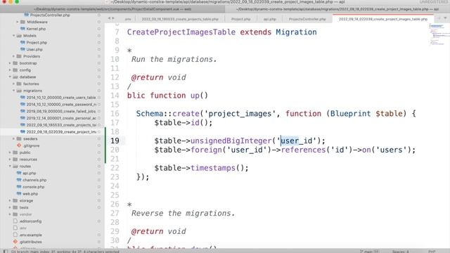Click 'CreateProjectImagesTable' class name
The width and height of the screenshot is (450, 253).
click(181, 32)
